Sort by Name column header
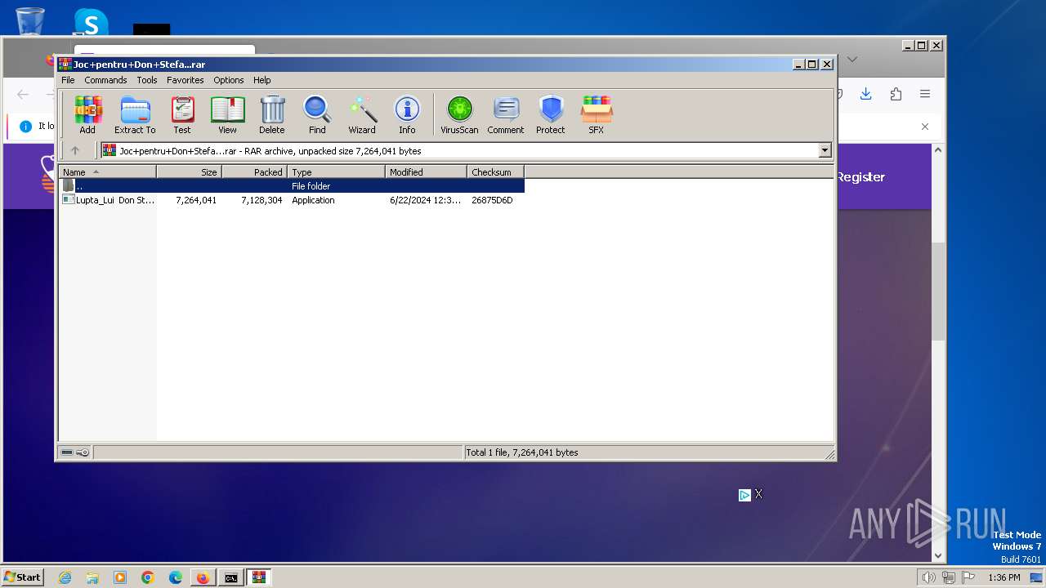Screen dimensions: 1046x588 click(107, 171)
